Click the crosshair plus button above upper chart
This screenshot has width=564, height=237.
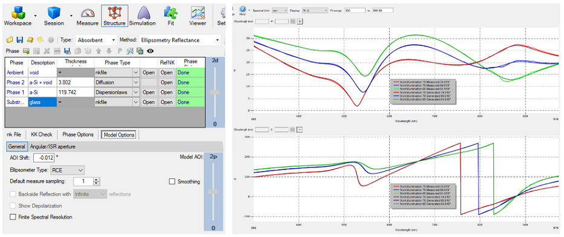[300, 22]
